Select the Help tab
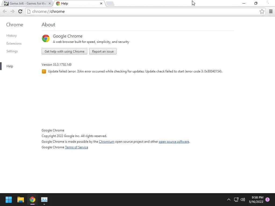The width and height of the screenshot is (275, 206). (79, 3)
